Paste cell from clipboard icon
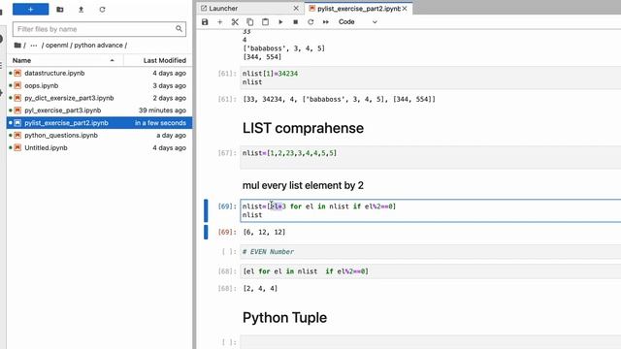621x349 pixels. (x=265, y=21)
